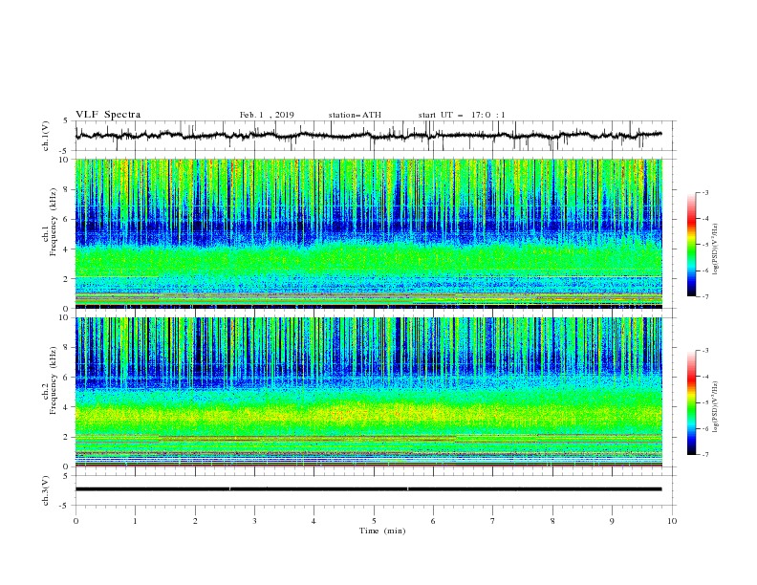Click ch.2 frequency axis "6" tick label
The image size is (757, 585).
(x=68, y=378)
